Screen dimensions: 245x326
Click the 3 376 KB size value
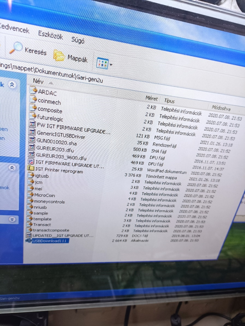tap(133, 175)
